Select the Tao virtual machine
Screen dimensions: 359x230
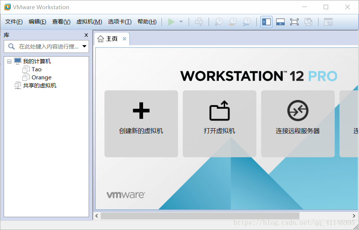[x=36, y=69]
